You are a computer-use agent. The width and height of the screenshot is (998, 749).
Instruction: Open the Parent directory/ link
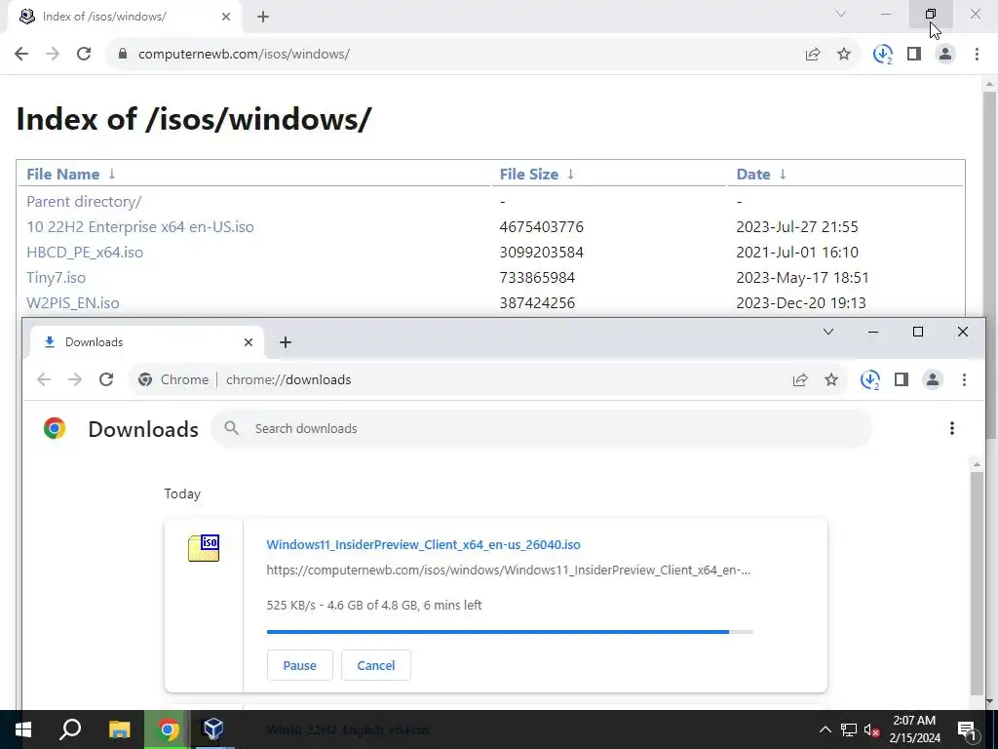84,201
